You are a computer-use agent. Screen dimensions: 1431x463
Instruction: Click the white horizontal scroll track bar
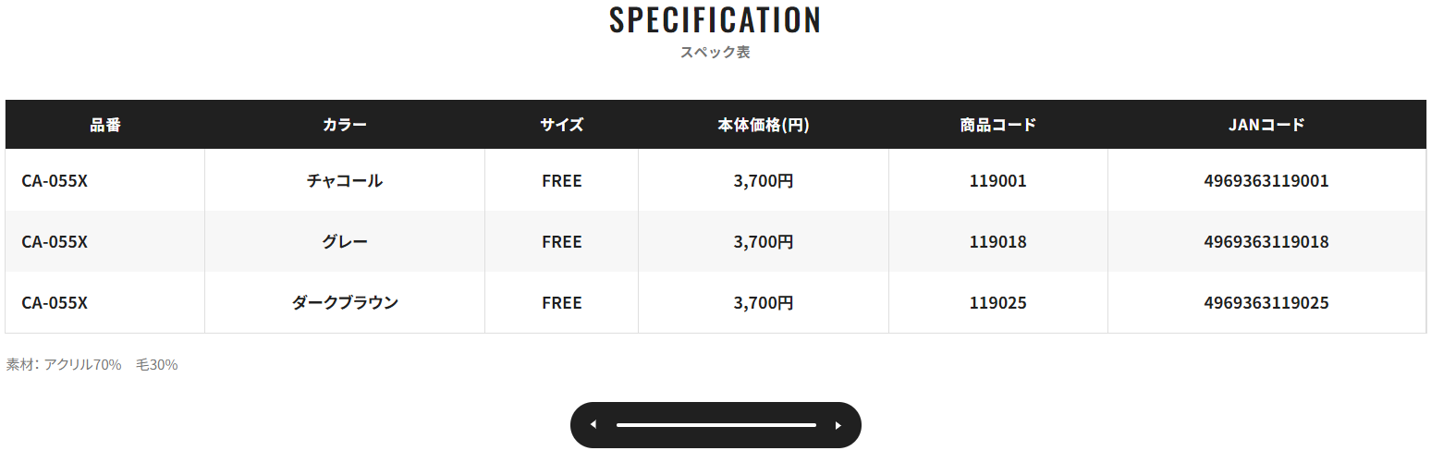click(x=716, y=425)
